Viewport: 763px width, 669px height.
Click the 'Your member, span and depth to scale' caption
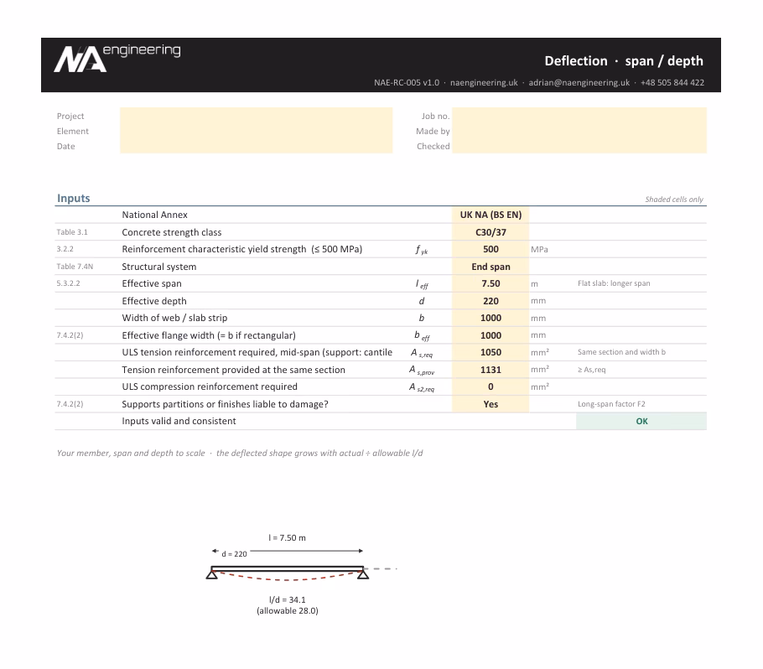pyautogui.click(x=131, y=453)
